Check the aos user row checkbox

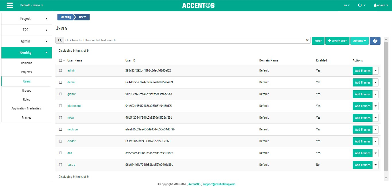(60, 153)
